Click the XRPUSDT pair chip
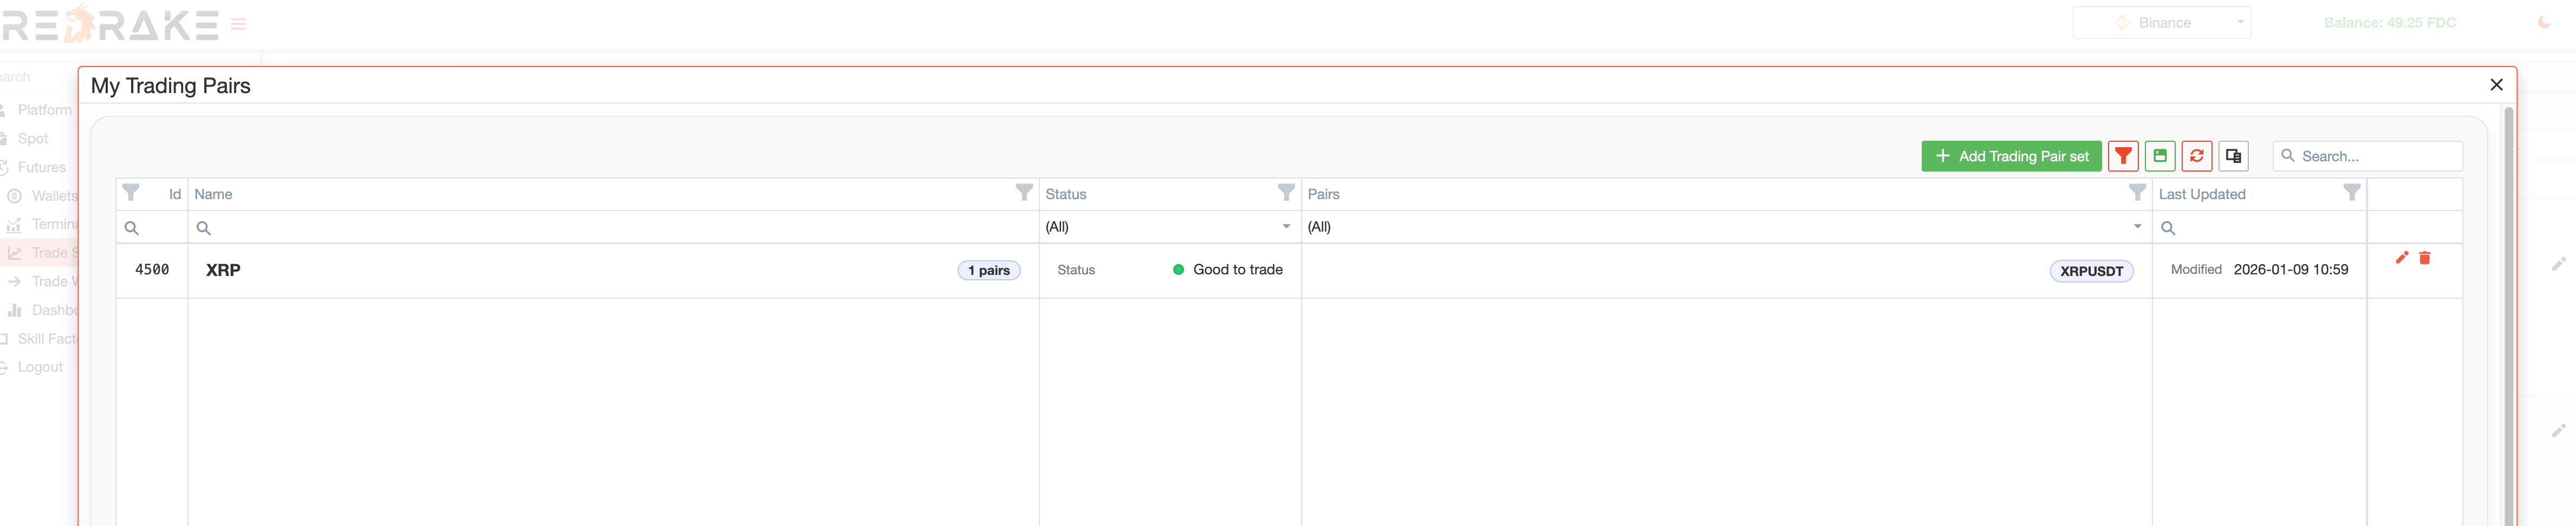The image size is (2576, 526). click(x=2092, y=270)
